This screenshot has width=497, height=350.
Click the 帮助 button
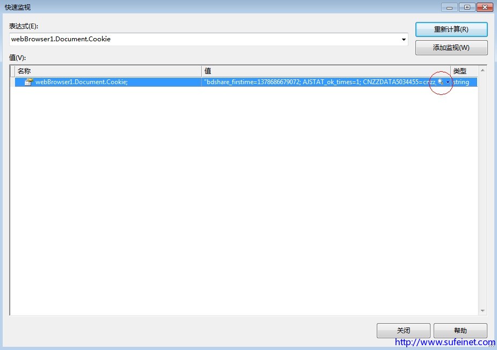click(x=460, y=330)
